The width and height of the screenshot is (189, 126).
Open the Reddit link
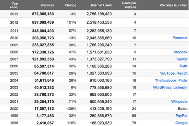182,73
